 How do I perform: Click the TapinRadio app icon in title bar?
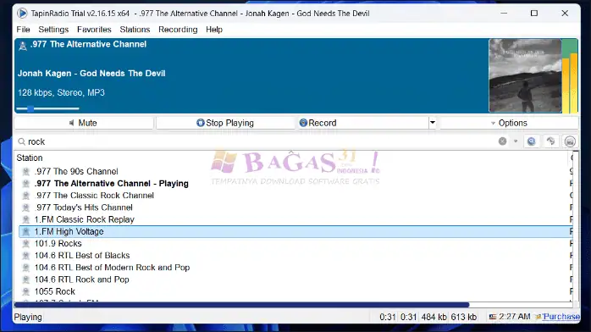(22, 14)
